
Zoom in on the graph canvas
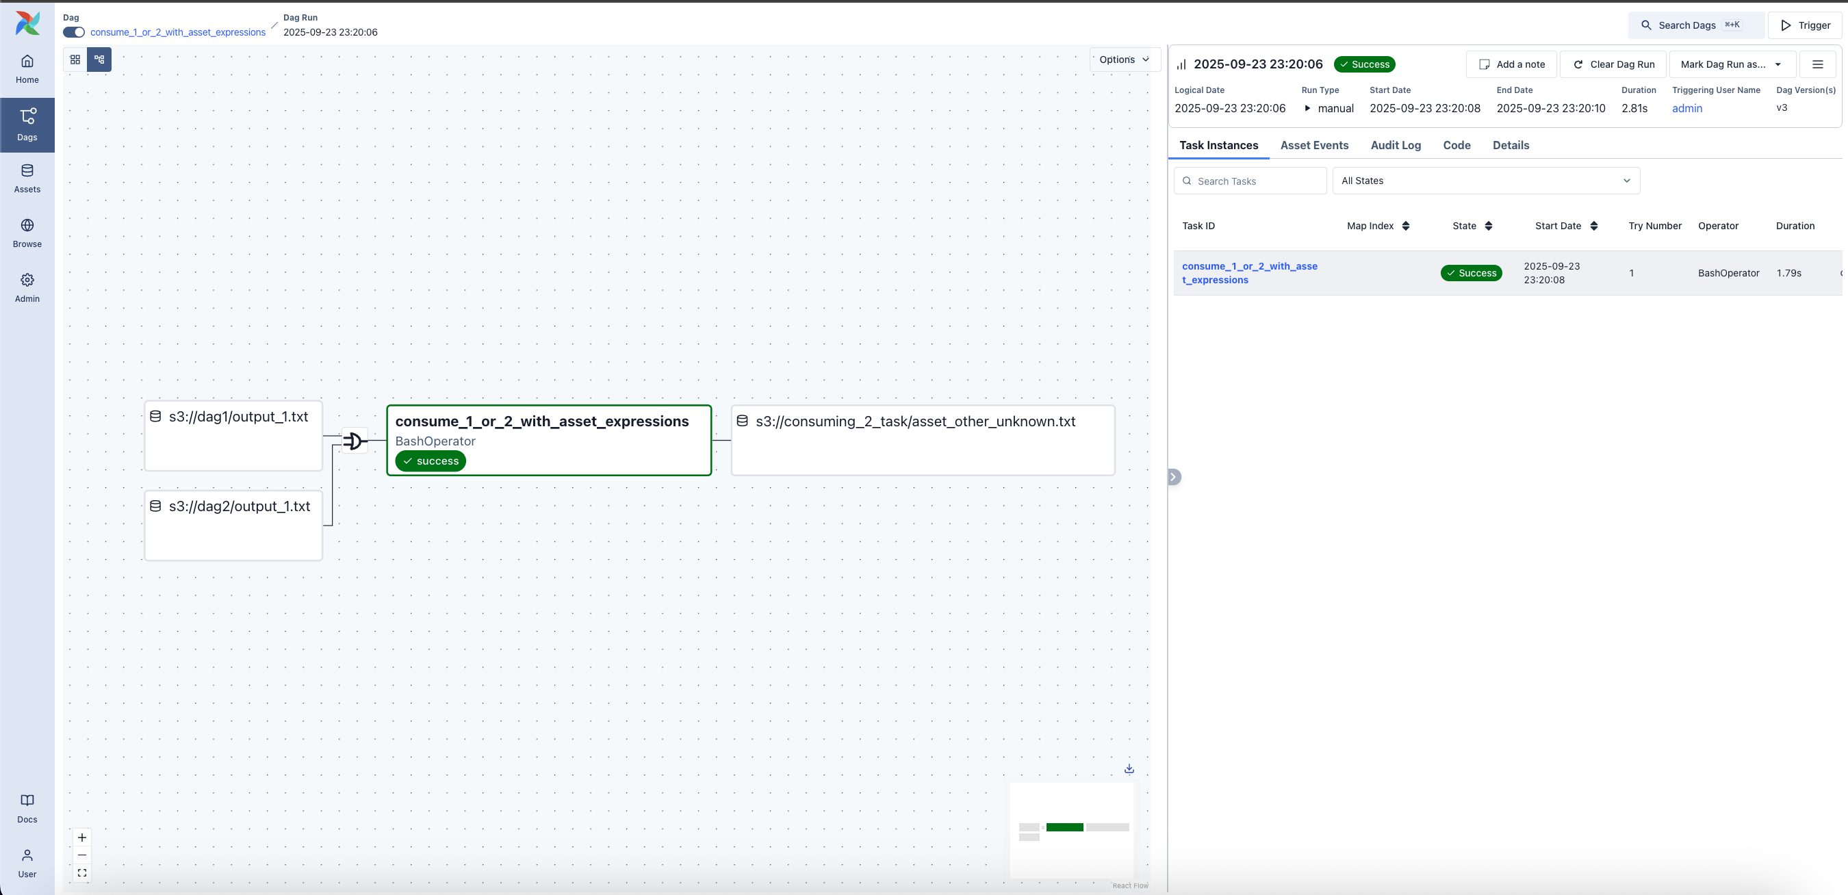(81, 837)
